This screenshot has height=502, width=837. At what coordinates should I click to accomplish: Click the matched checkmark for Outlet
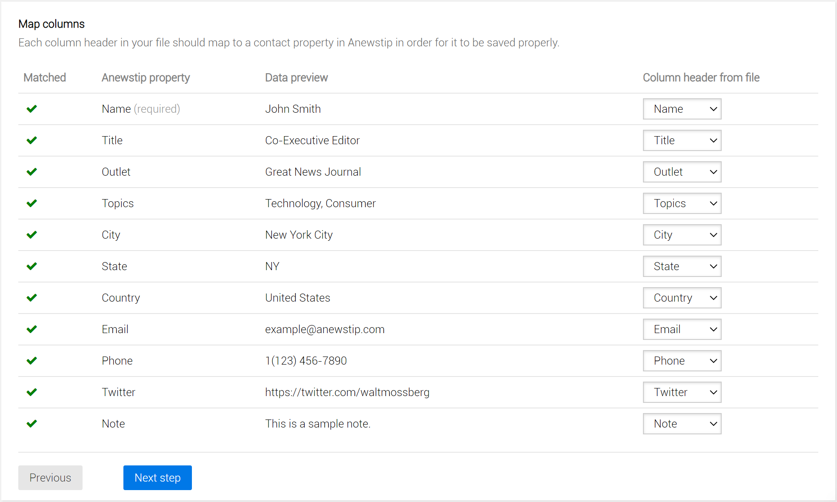coord(32,172)
